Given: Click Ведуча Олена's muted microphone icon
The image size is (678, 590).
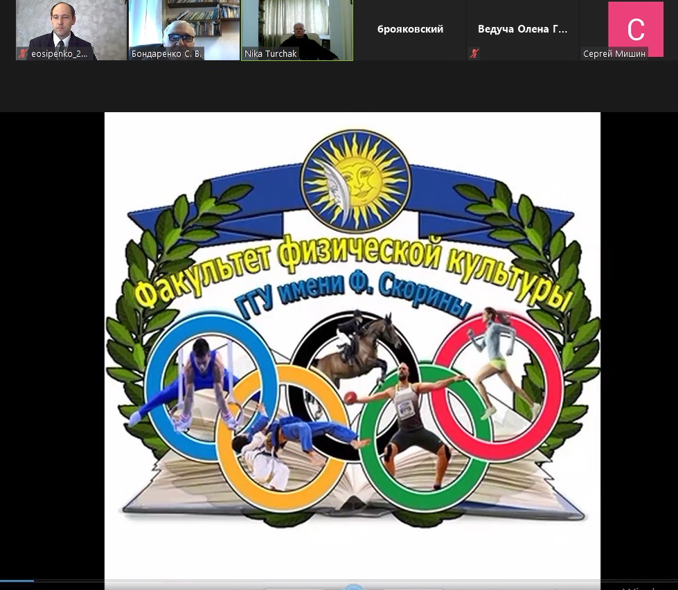Looking at the screenshot, I should pos(474,53).
